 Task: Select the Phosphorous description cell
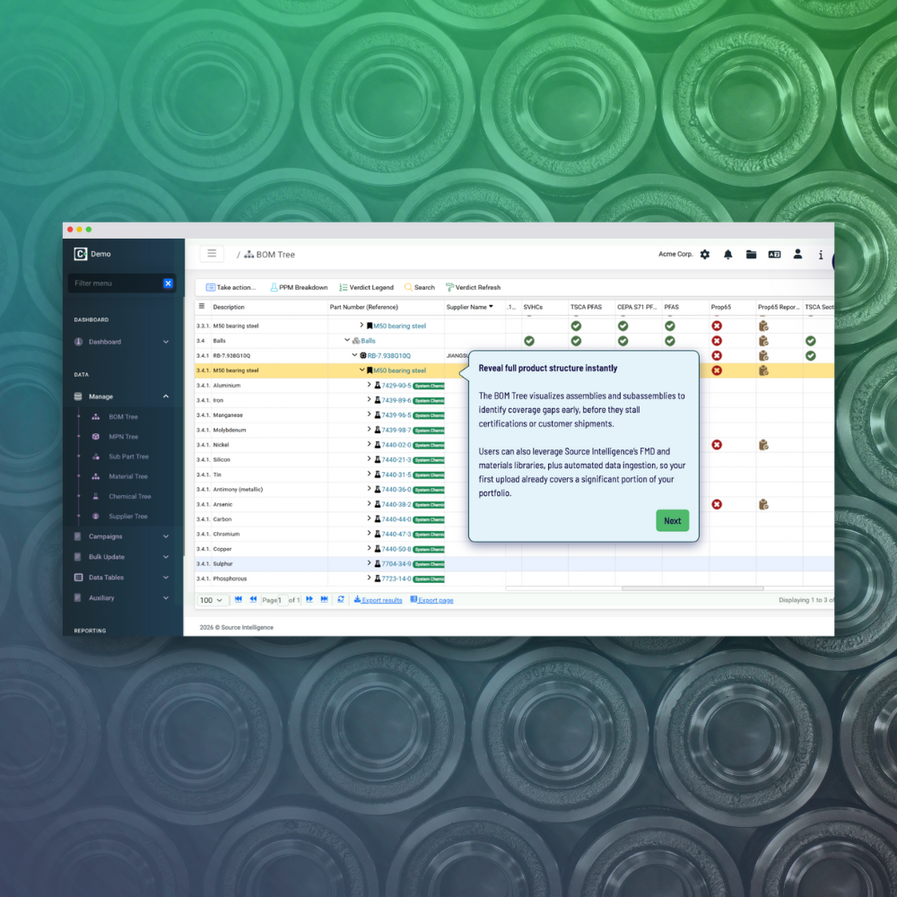[x=269, y=579]
